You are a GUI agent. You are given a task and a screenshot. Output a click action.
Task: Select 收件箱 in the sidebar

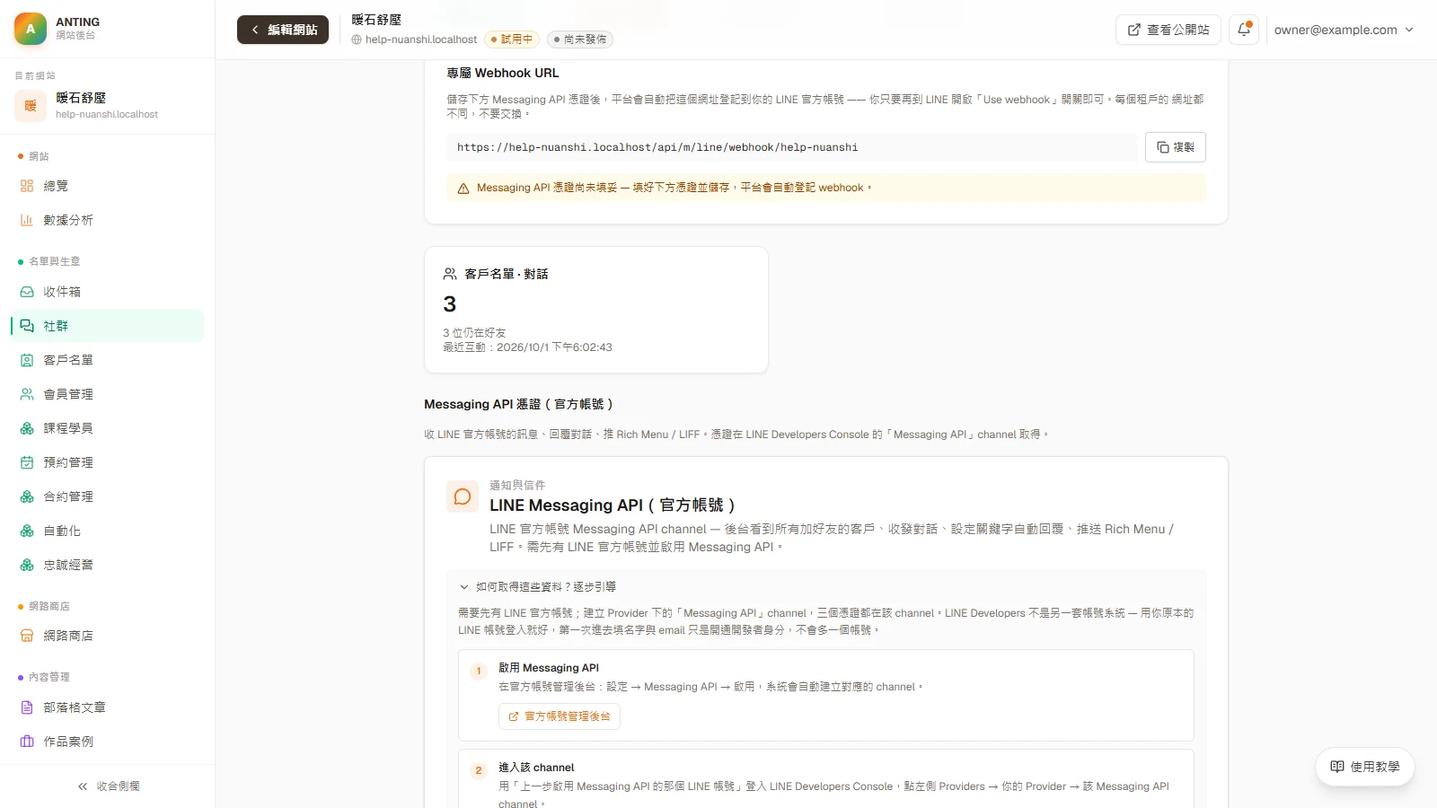point(107,292)
